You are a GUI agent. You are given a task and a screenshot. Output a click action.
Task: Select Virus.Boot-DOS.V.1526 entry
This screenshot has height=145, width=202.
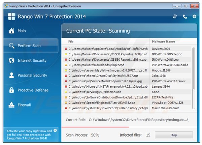(x=168, y=103)
